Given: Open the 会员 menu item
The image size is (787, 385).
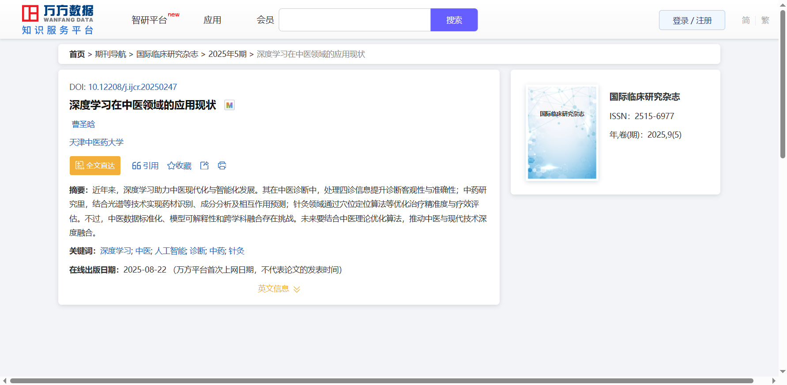Looking at the screenshot, I should [x=265, y=20].
